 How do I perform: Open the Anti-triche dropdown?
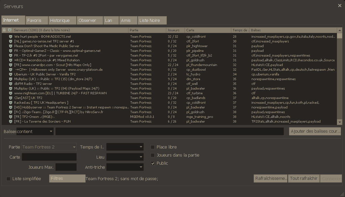[x=125, y=167]
